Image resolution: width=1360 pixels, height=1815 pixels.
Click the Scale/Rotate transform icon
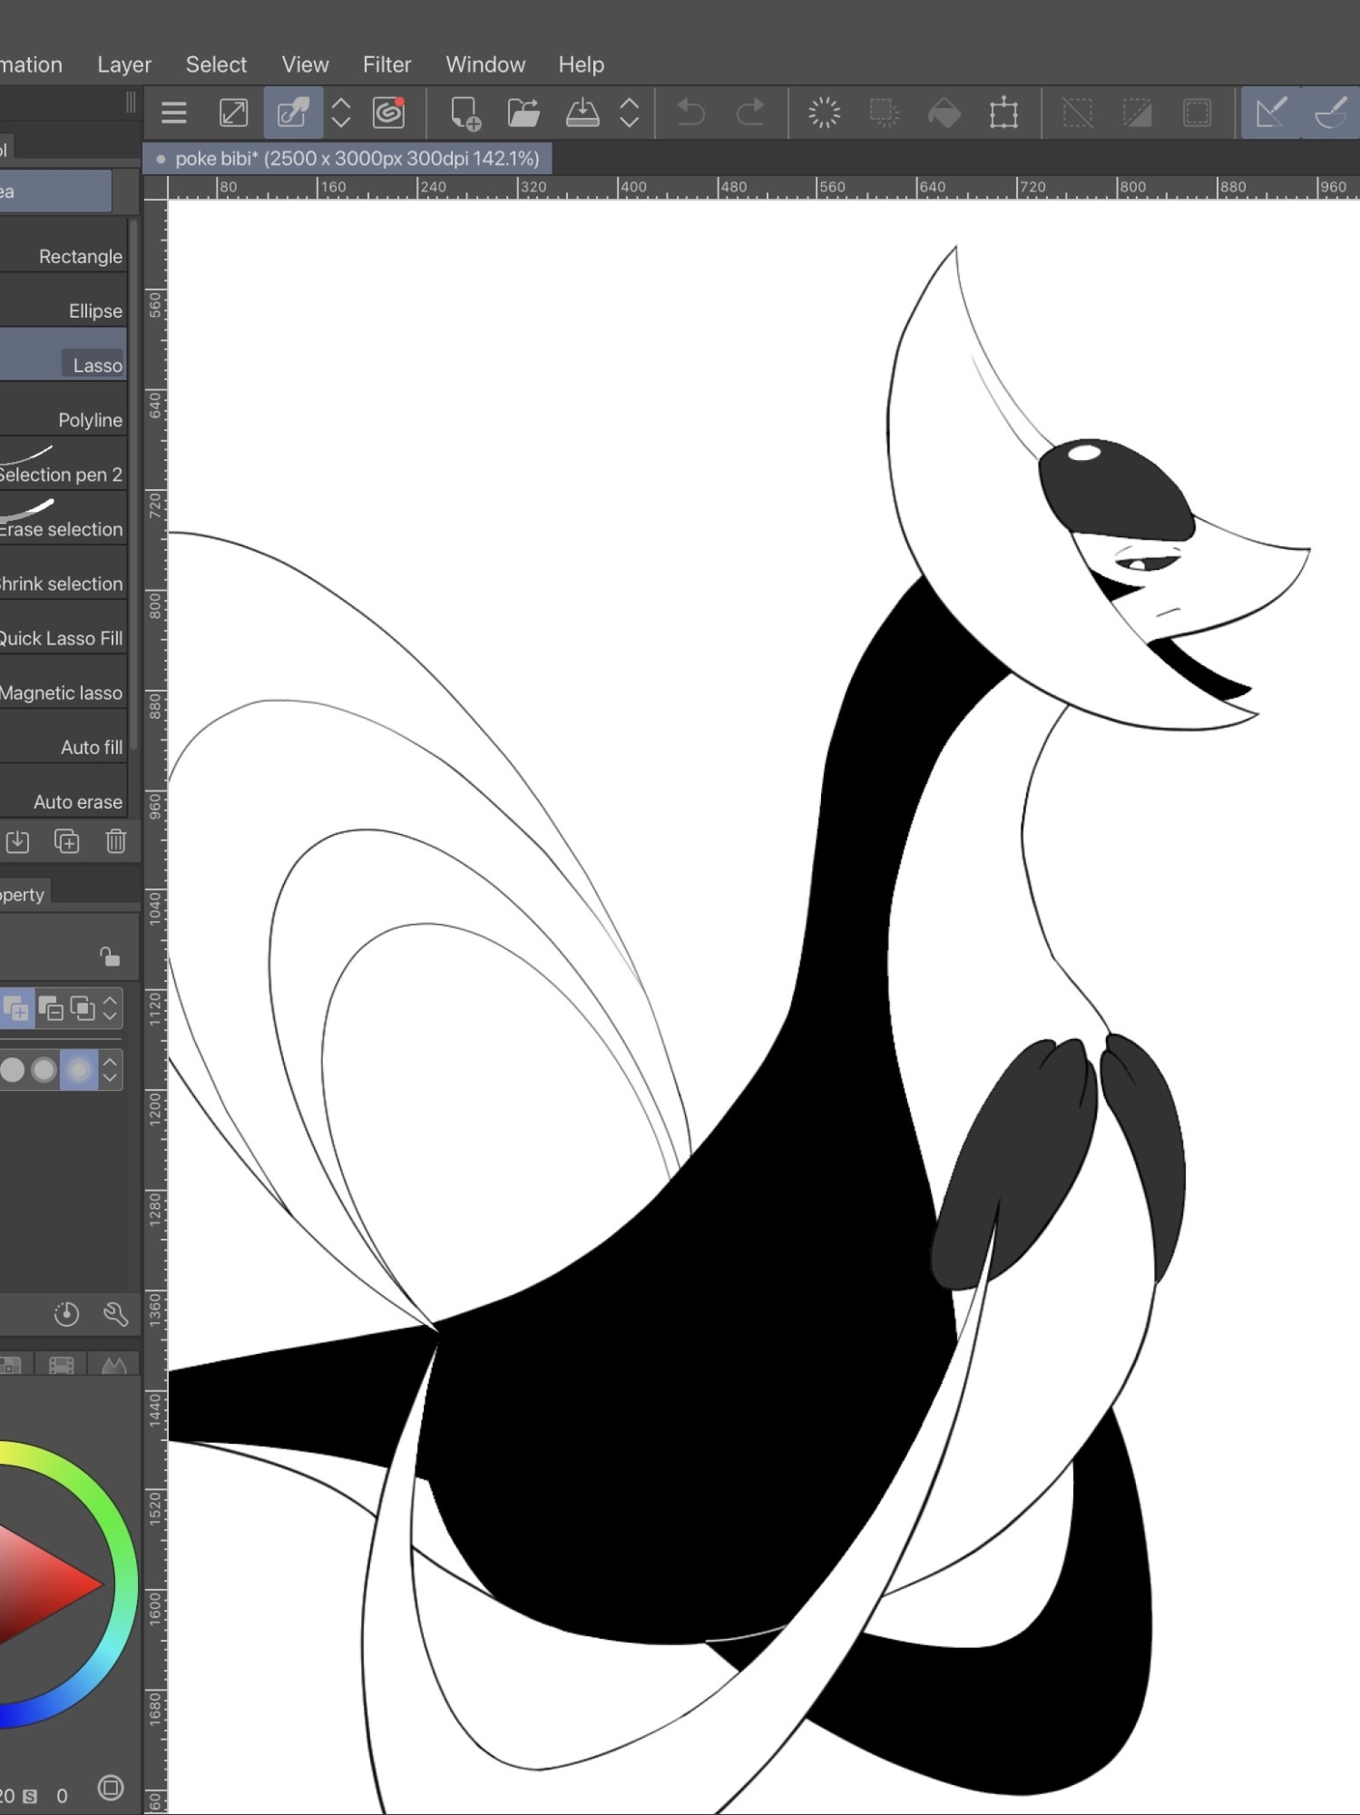(1003, 113)
